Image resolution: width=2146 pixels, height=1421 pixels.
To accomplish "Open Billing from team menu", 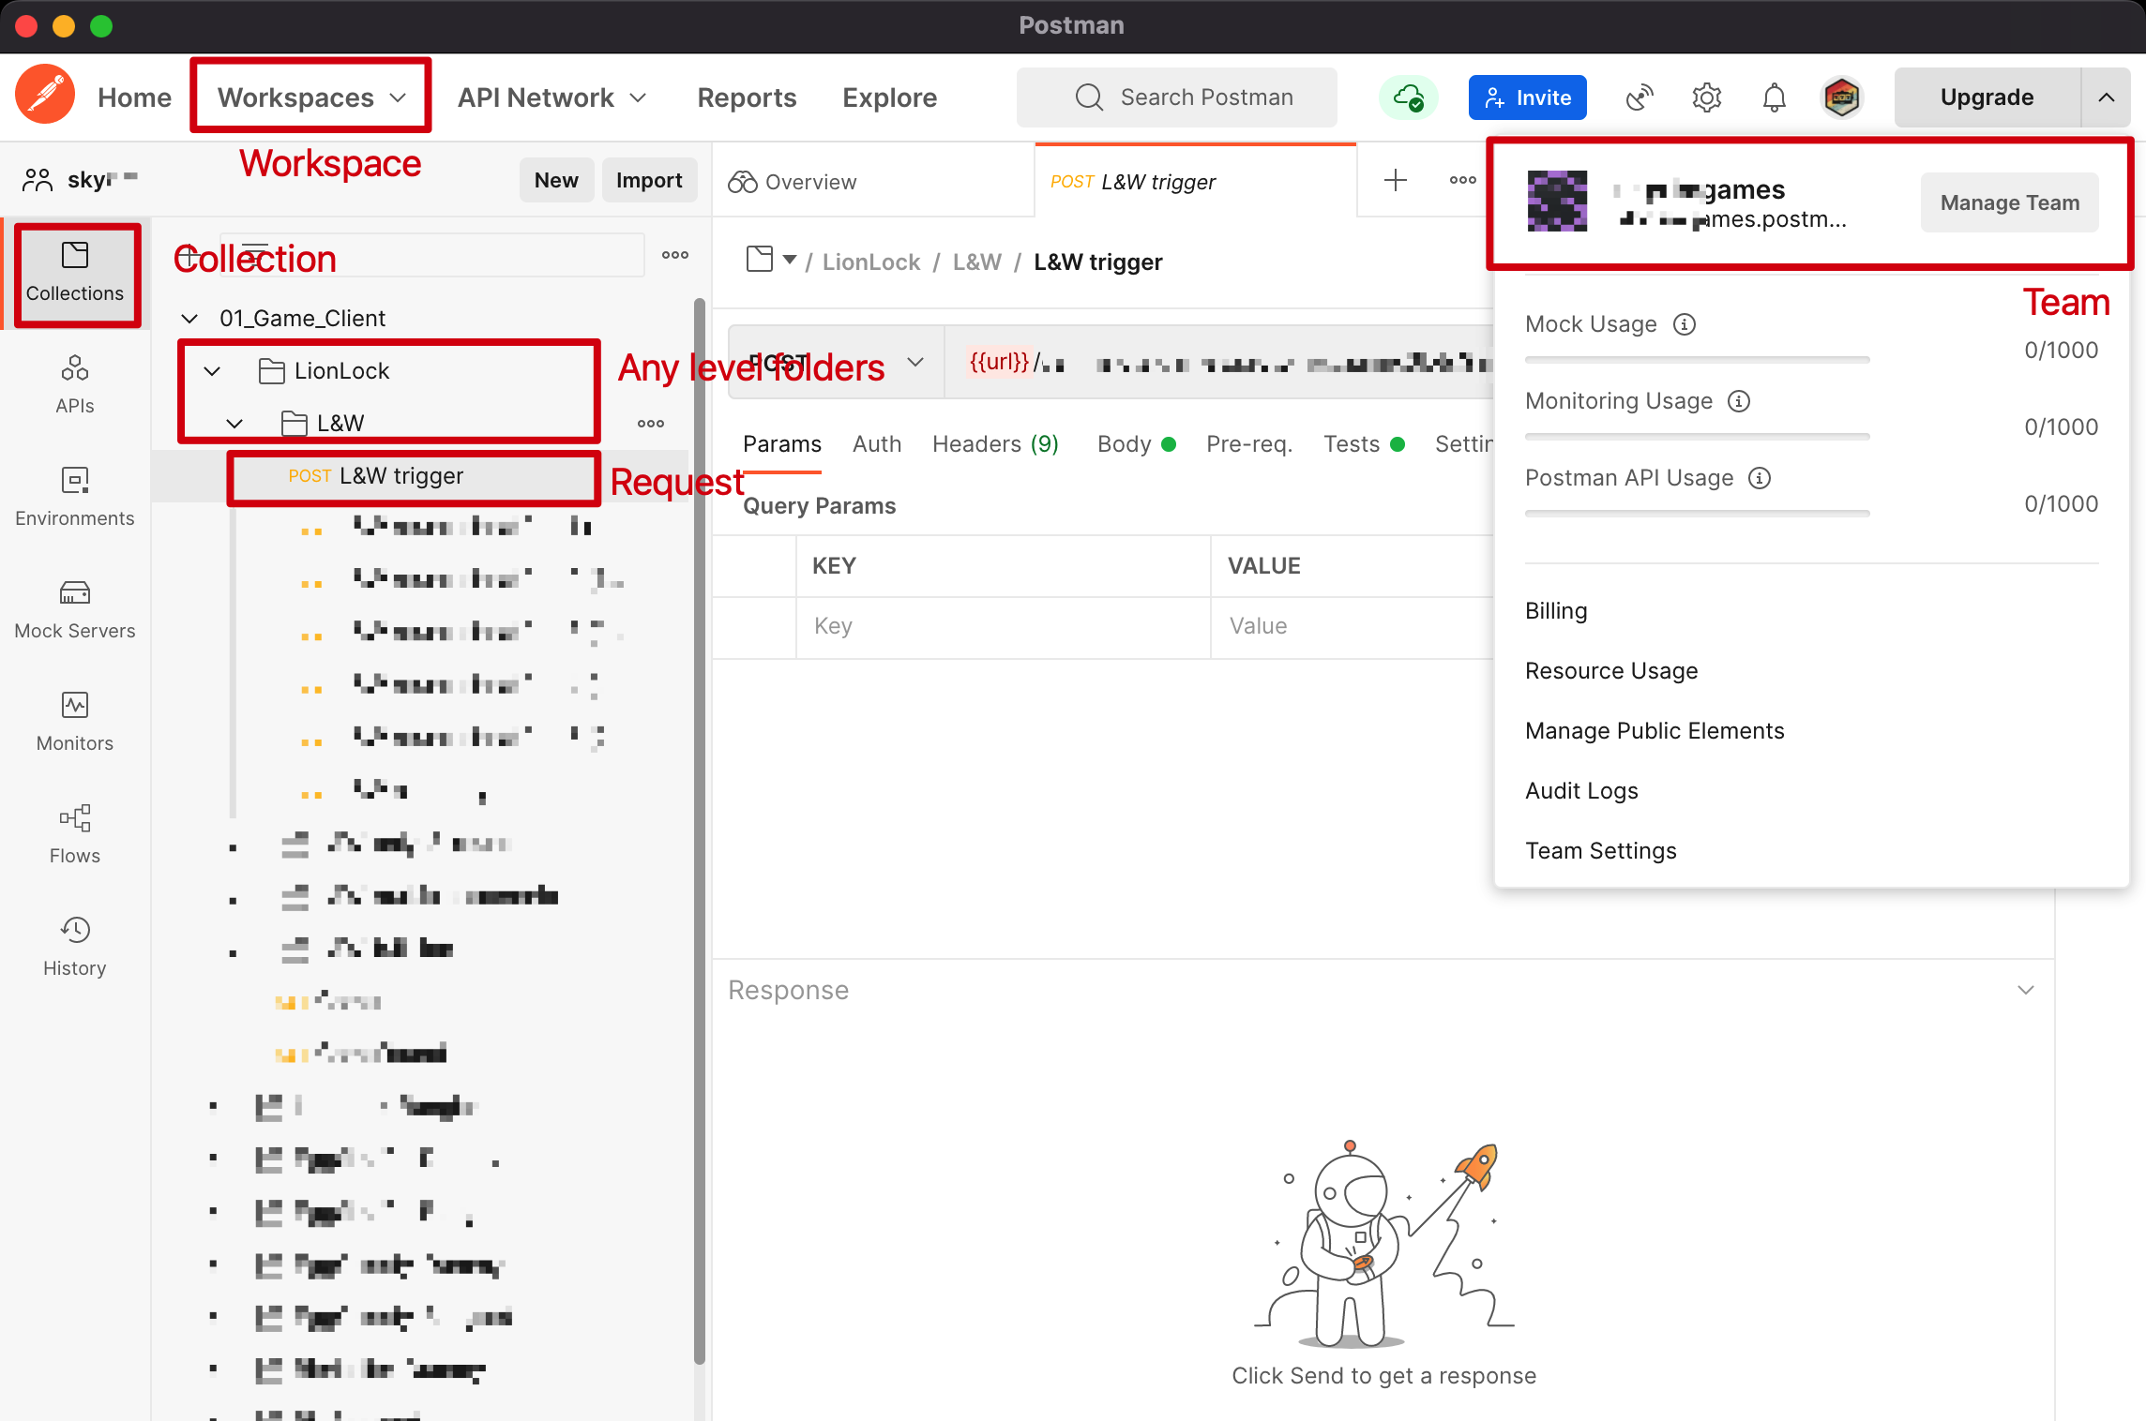I will pyautogui.click(x=1556, y=611).
